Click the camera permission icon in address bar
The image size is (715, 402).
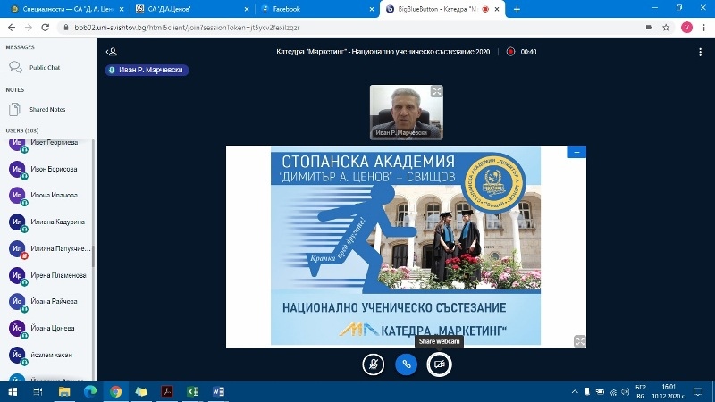pyautogui.click(x=650, y=28)
